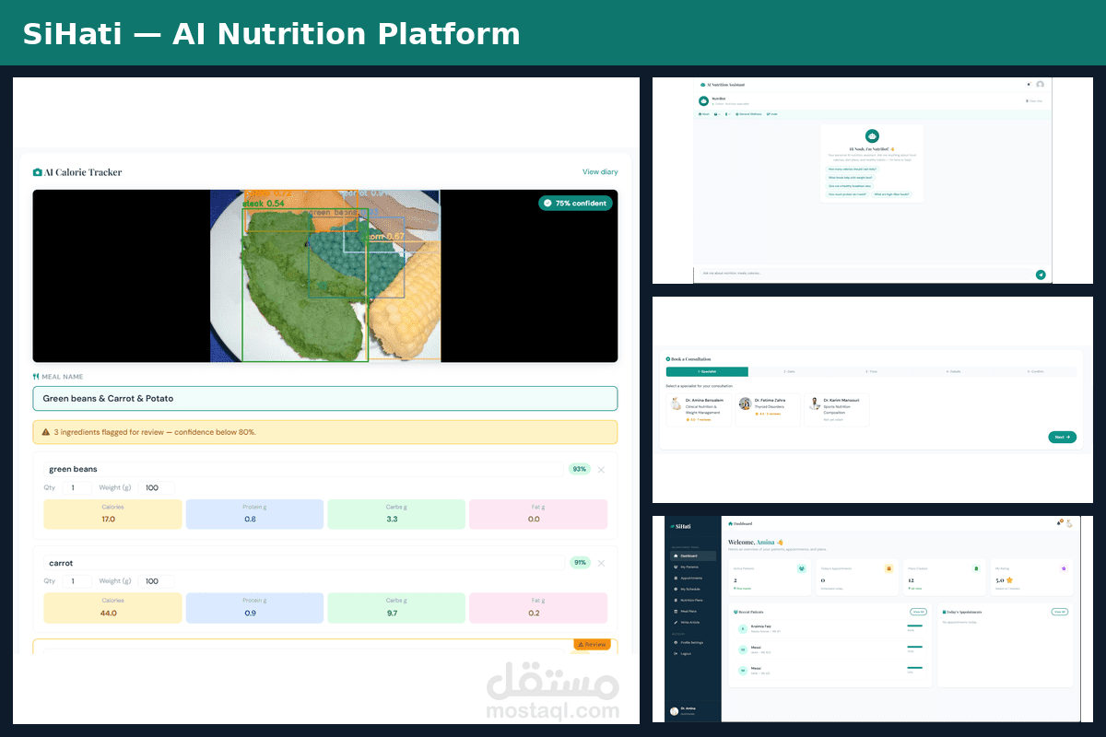Switch to the Details step tab
This screenshot has height=737, width=1106.
pyautogui.click(x=953, y=371)
